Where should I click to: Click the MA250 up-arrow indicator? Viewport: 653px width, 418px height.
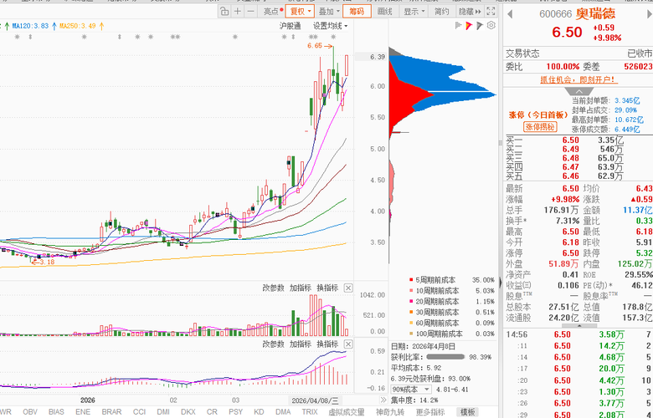click(101, 26)
